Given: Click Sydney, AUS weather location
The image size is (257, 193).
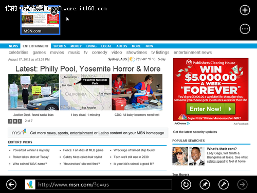Looking at the screenshot, I should pyautogui.click(x=117, y=59).
